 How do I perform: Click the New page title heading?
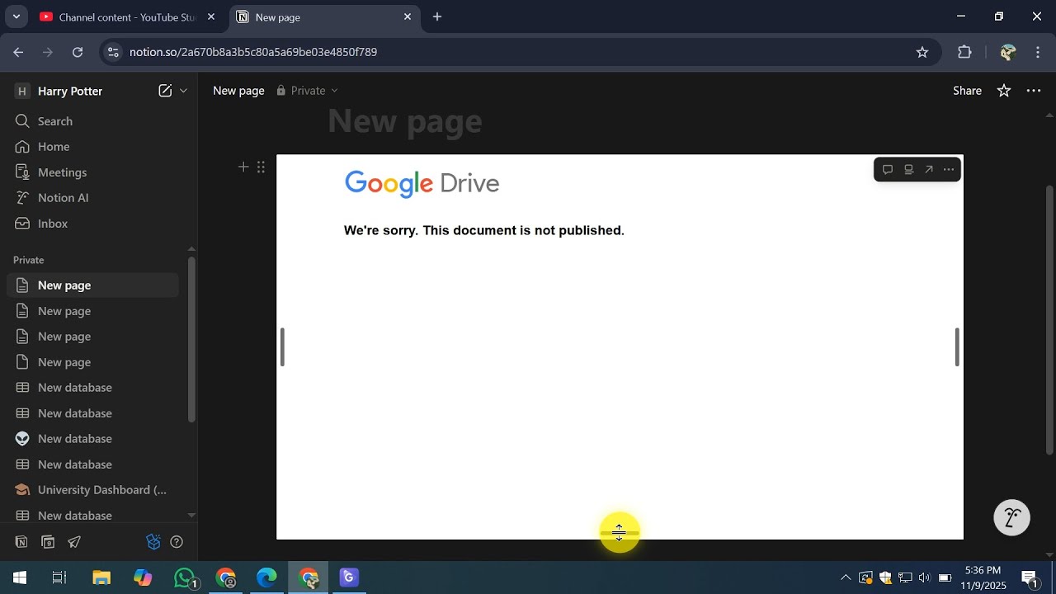tap(405, 121)
